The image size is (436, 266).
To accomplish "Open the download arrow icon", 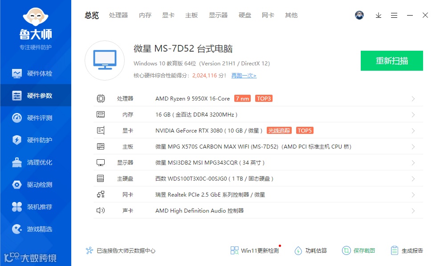I will [379, 15].
